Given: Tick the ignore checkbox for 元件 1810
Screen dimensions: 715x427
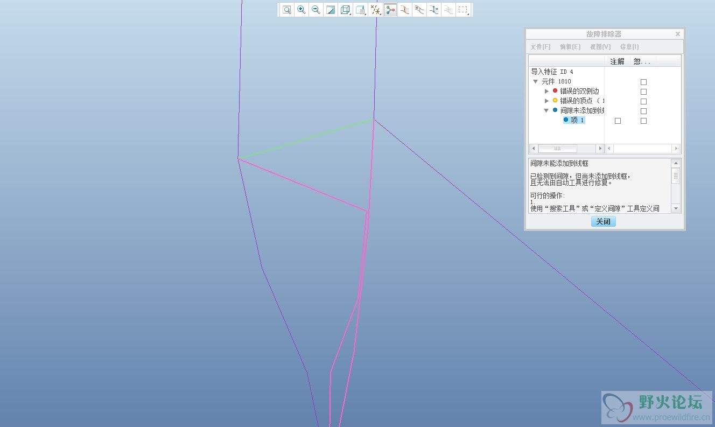Looking at the screenshot, I should tap(643, 82).
